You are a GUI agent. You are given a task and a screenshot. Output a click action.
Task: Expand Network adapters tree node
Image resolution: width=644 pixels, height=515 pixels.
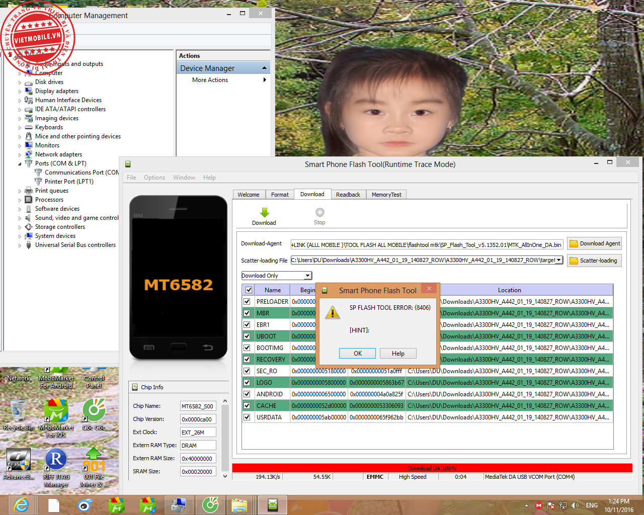tap(20, 155)
